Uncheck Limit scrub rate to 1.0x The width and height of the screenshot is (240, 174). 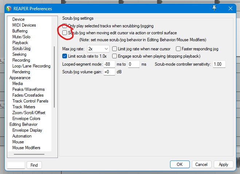click(x=65, y=56)
